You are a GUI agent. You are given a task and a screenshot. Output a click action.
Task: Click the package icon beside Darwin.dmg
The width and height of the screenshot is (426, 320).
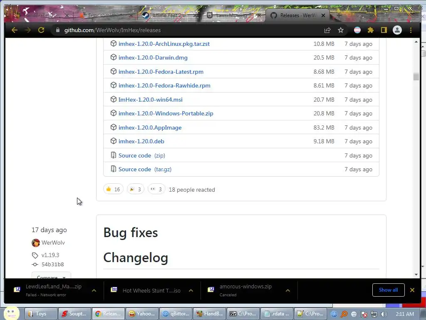pyautogui.click(x=114, y=57)
